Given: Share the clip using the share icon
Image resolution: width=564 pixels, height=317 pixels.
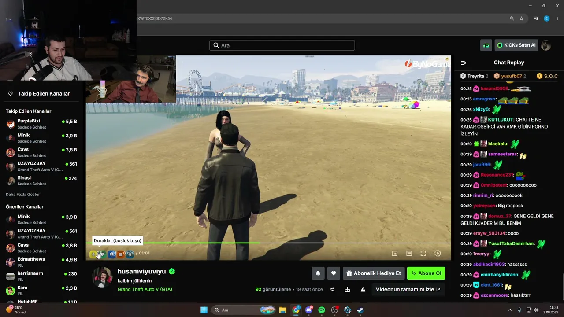Looking at the screenshot, I should tap(332, 289).
